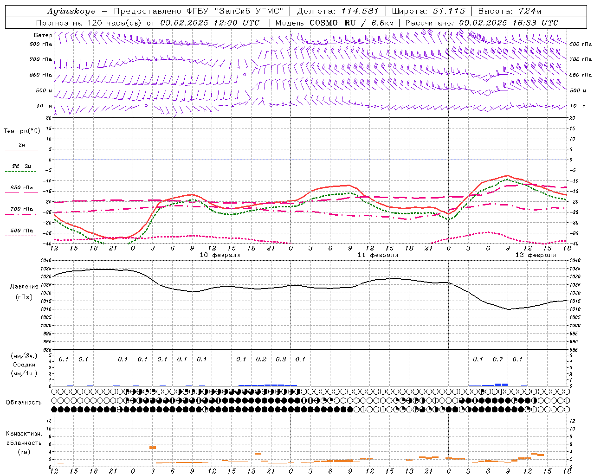594x475 pixels.
Task: Select the elevation text "Высота: 724м"
Action: tap(510, 11)
